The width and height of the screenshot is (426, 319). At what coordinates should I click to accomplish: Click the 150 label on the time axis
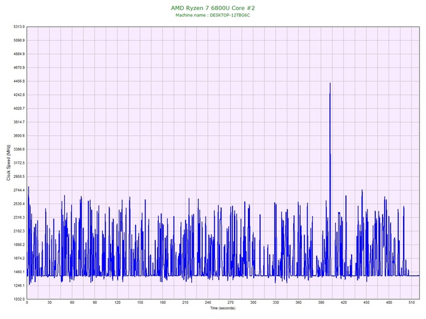(140, 302)
